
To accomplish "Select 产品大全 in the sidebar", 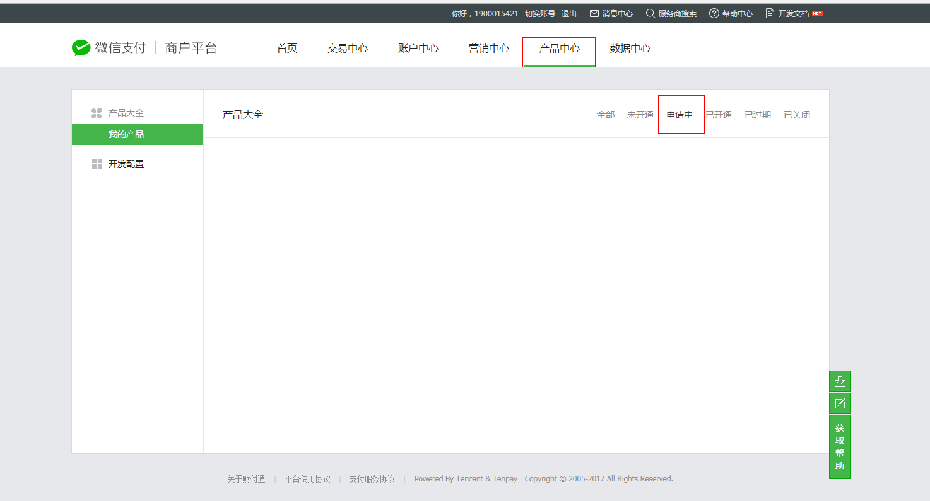I will click(126, 113).
